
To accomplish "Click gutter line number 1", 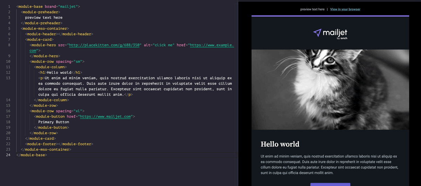I will point(8,7).
